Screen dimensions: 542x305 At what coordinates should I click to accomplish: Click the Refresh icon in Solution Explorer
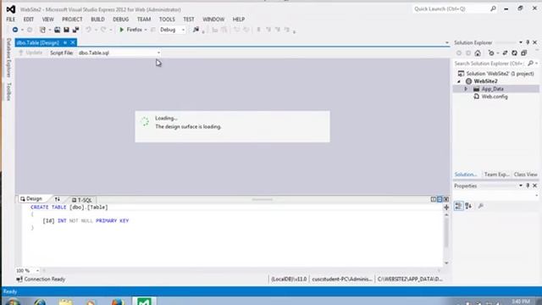coord(514,53)
